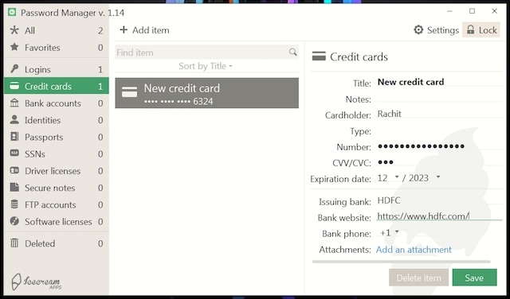
Task: Expand the Bank phone country code dropdown
Action: click(x=390, y=233)
